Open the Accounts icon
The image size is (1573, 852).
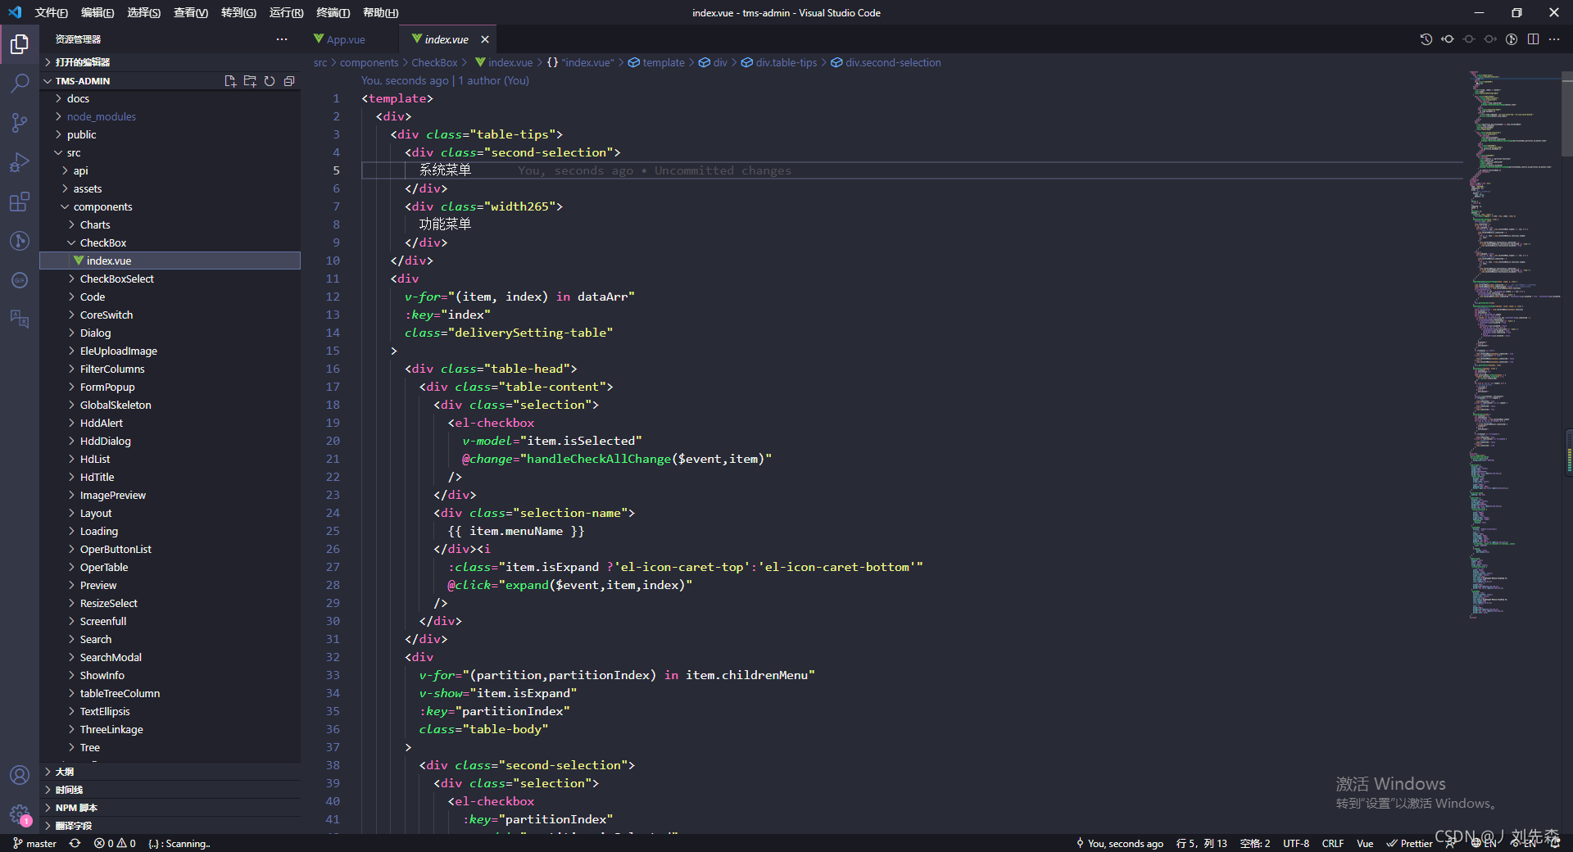(x=20, y=775)
